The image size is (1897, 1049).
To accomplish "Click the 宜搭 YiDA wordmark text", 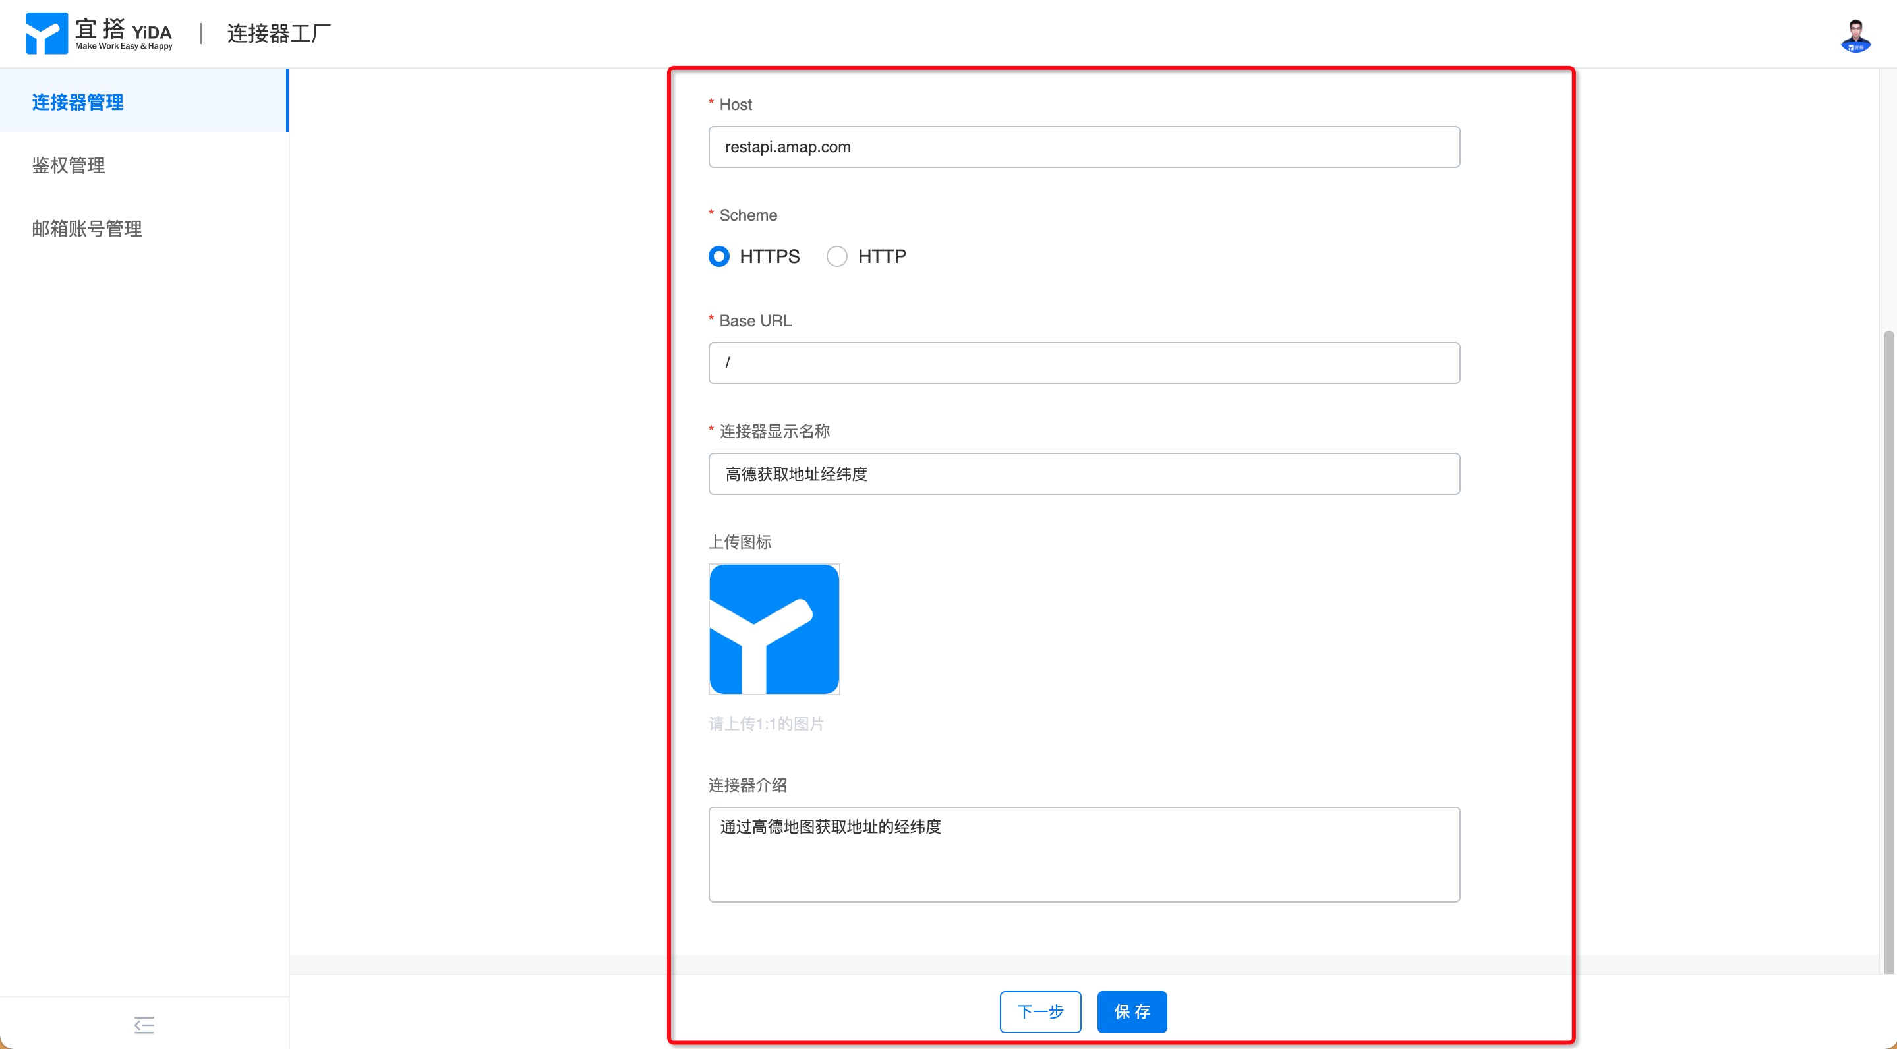I will [124, 32].
